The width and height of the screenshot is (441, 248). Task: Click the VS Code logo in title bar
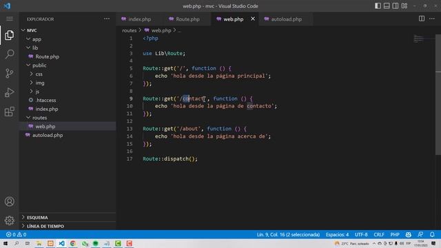(7, 6)
